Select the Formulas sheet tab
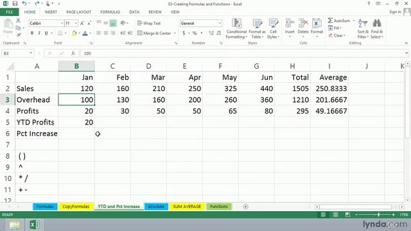This screenshot has width=411, height=231. [x=45, y=207]
